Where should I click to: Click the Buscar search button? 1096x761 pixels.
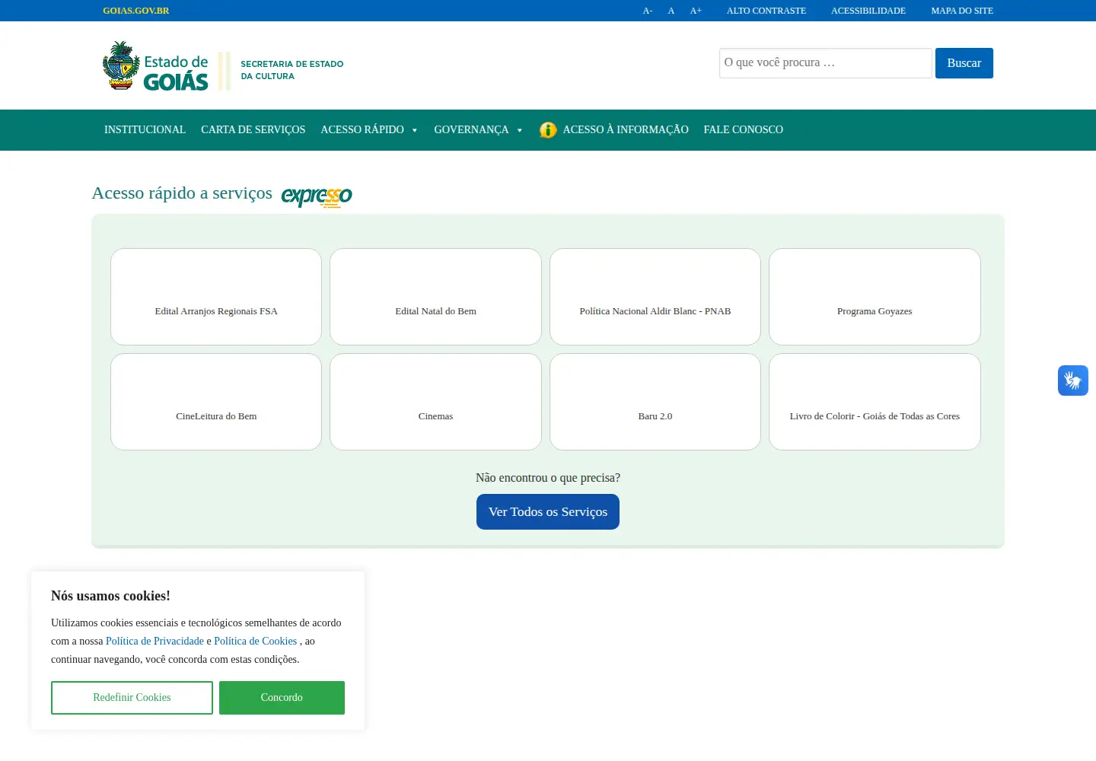click(x=964, y=63)
